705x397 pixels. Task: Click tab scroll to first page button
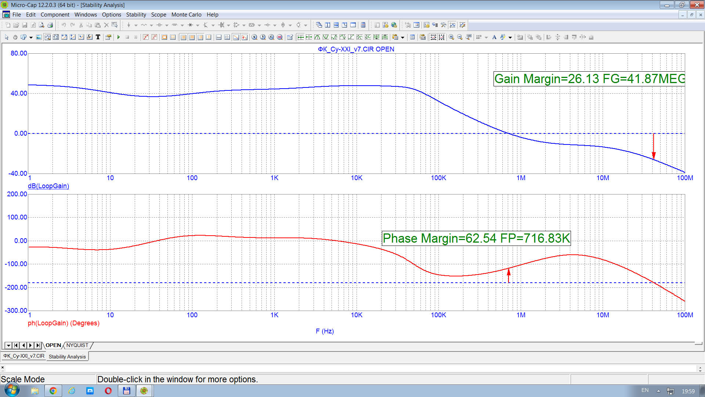click(x=15, y=346)
